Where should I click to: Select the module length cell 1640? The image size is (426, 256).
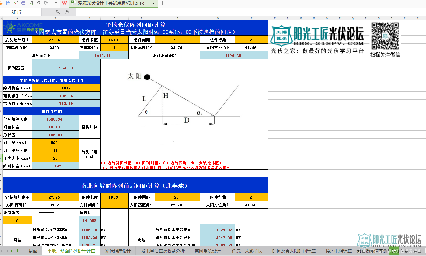click(x=114, y=40)
